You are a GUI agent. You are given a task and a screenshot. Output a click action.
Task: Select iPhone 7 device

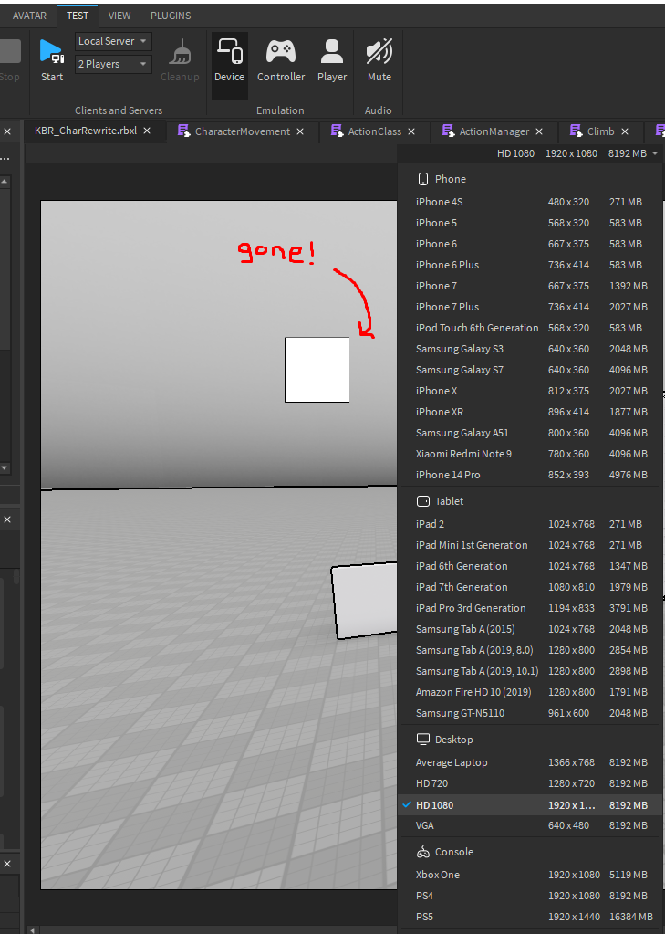pos(531,286)
